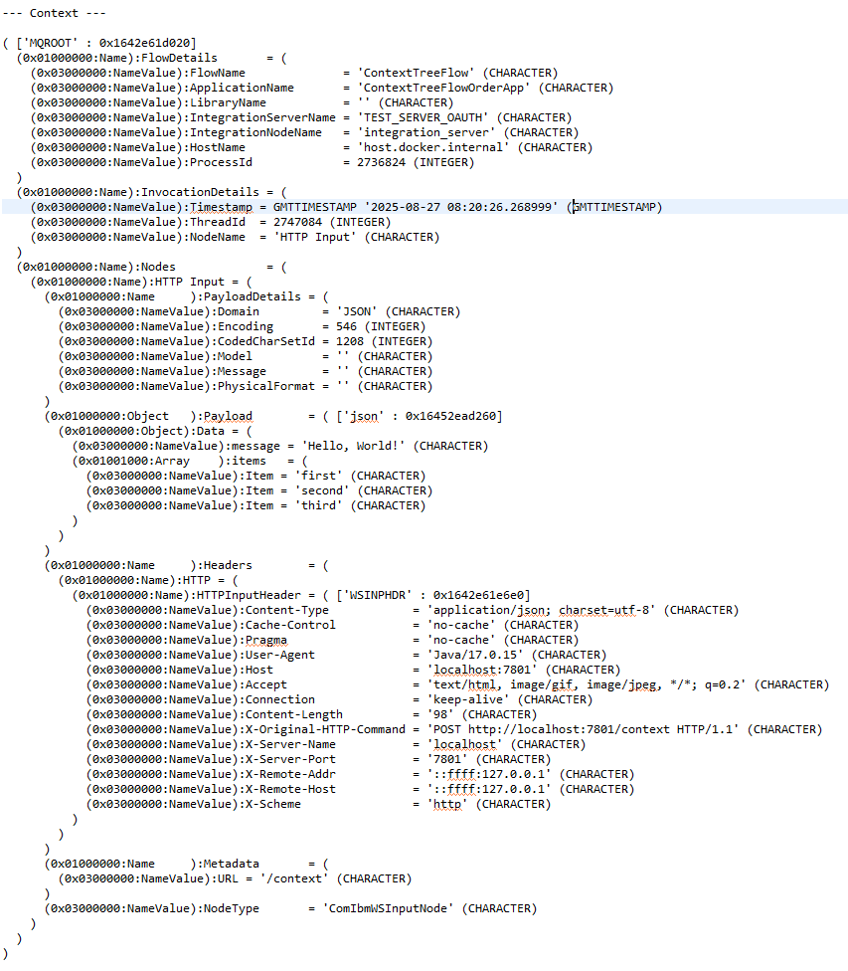The image size is (848, 971).
Task: Click the Model field name
Action: coord(235,356)
